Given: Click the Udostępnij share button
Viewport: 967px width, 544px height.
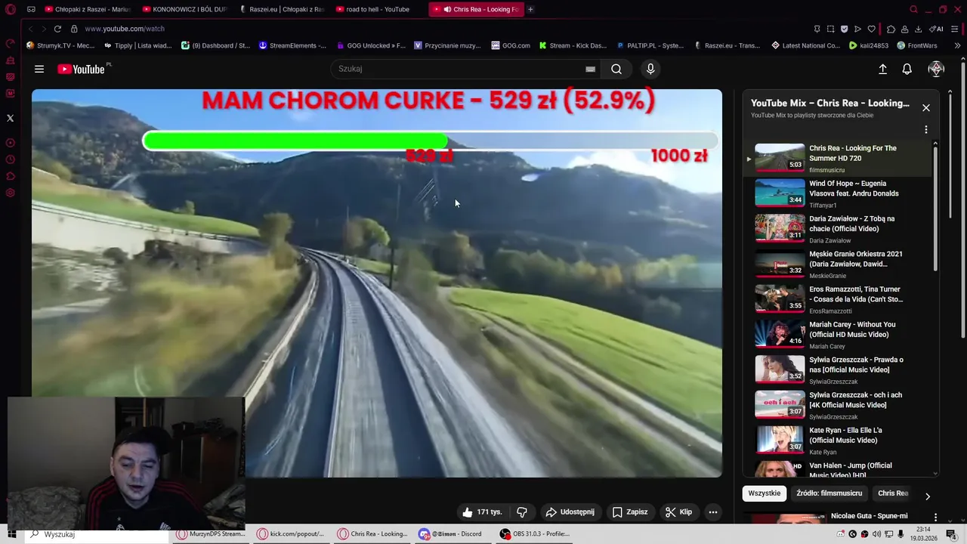Looking at the screenshot, I should (570, 512).
